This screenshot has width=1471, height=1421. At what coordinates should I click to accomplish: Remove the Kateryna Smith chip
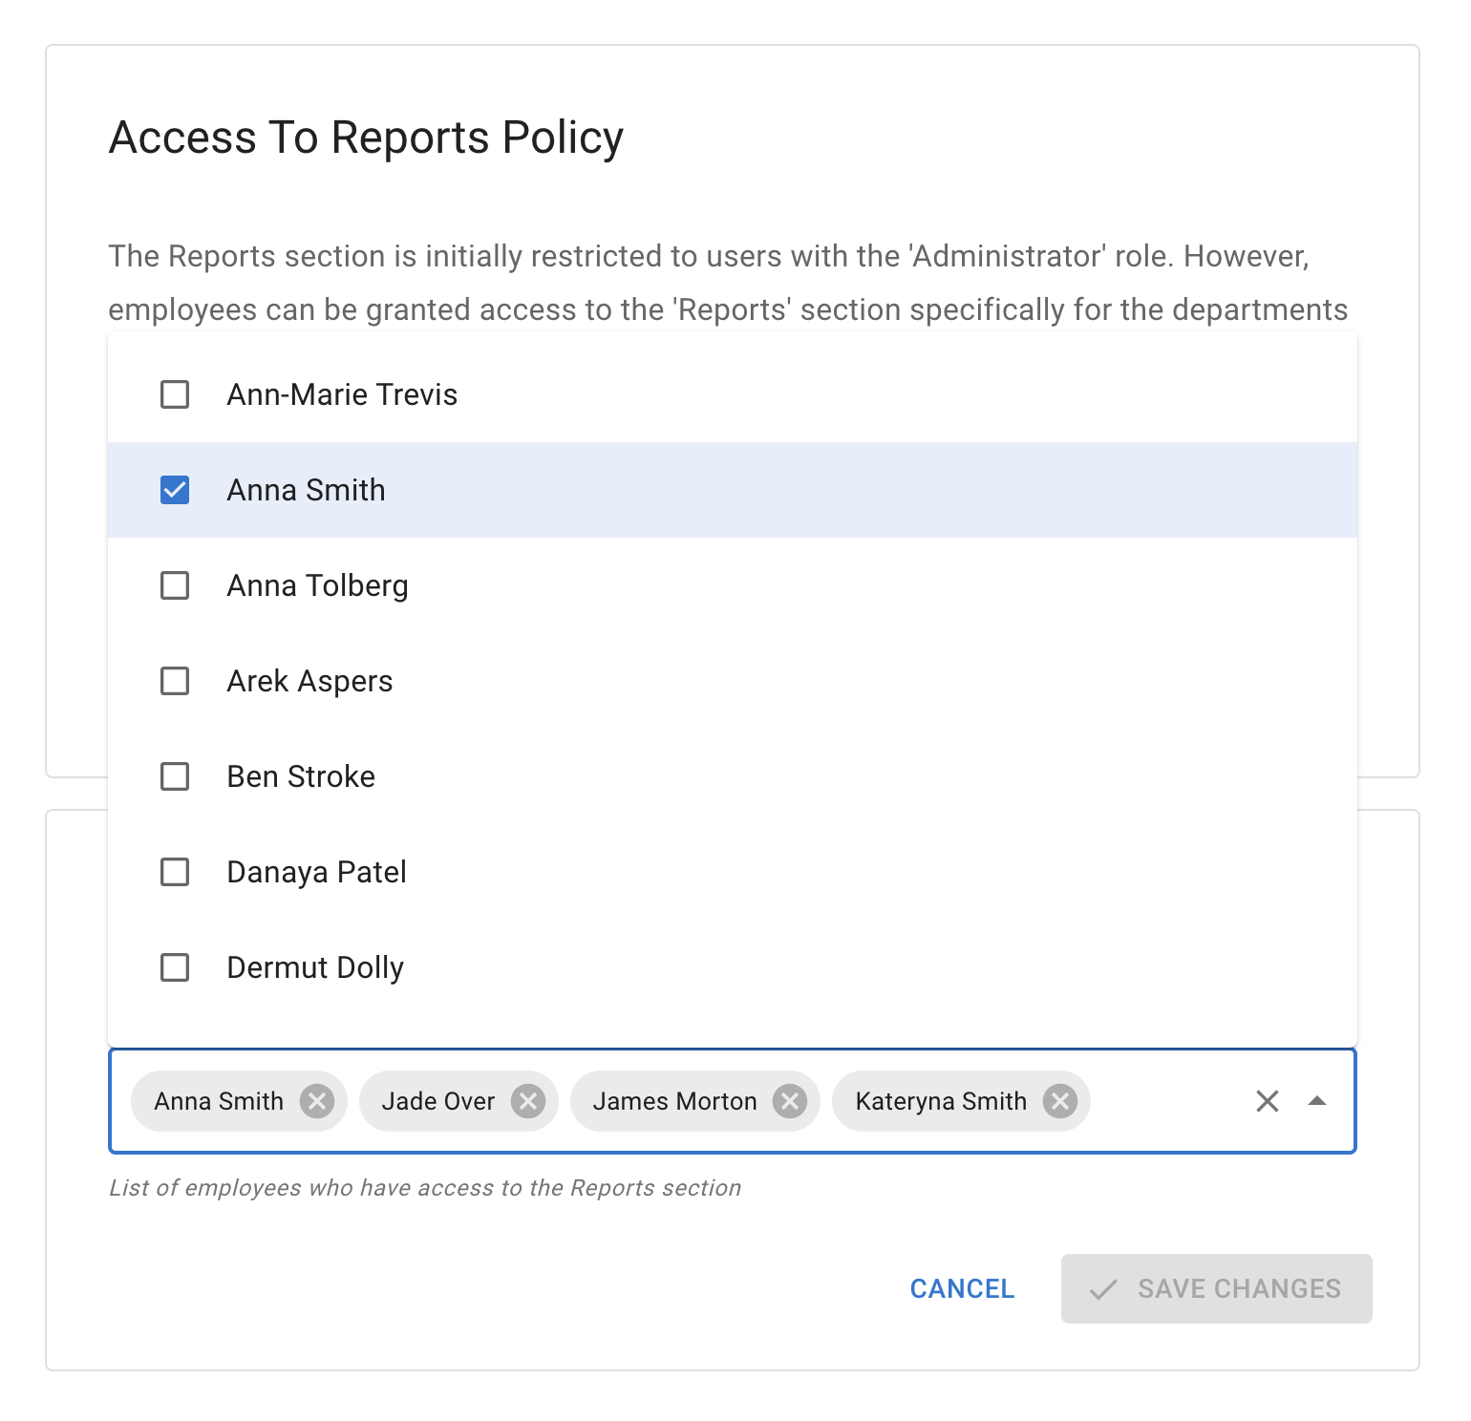point(1059,1101)
